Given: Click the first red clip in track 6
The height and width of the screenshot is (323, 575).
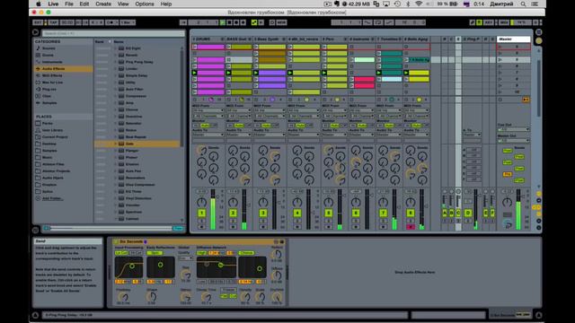Looking at the screenshot, I should (364, 79).
